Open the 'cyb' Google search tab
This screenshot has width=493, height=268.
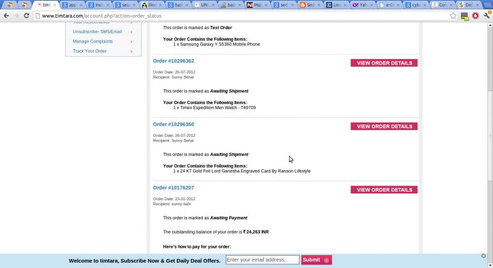(x=415, y=5)
